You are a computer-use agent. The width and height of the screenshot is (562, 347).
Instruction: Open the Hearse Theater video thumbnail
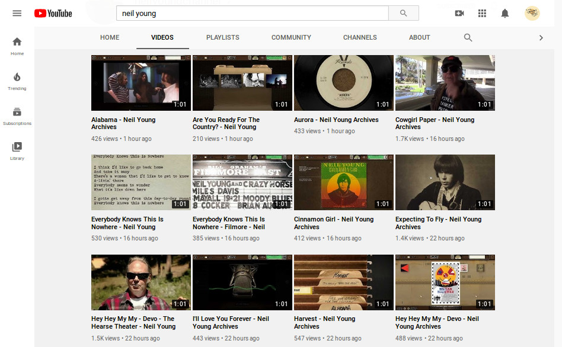click(x=141, y=282)
